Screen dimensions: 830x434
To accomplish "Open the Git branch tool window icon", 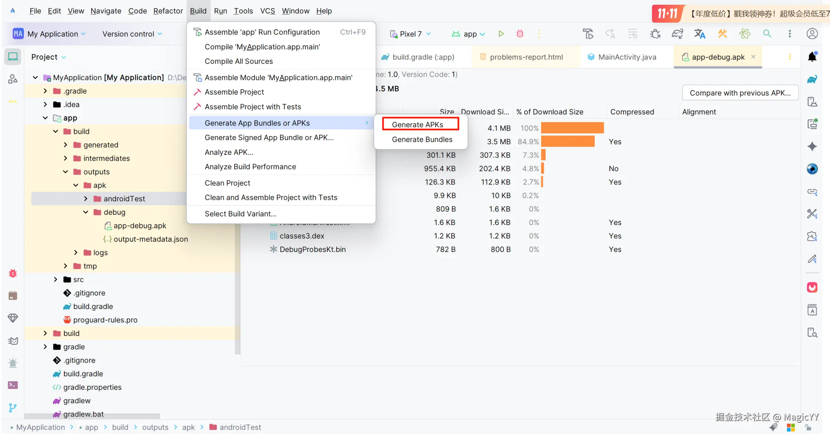I will pos(13,408).
